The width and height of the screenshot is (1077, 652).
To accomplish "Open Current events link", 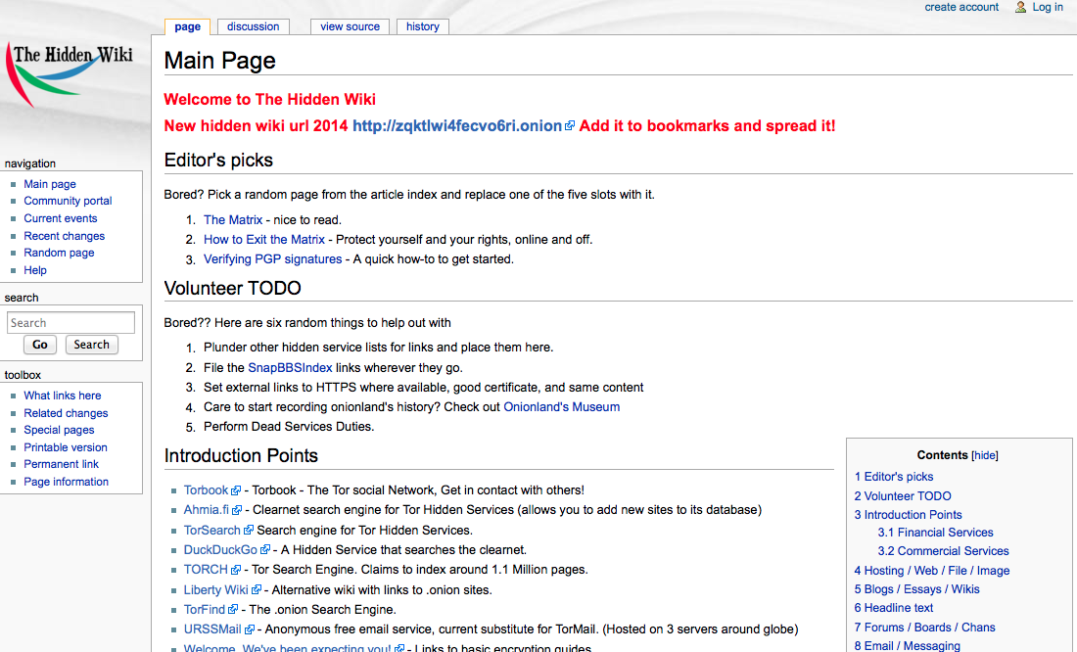I will click(x=61, y=218).
